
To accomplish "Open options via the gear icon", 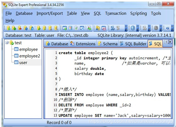I will [156, 28].
